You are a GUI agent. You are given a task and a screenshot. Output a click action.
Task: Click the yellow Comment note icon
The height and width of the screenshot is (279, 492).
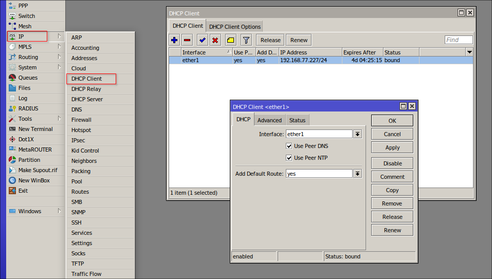230,40
